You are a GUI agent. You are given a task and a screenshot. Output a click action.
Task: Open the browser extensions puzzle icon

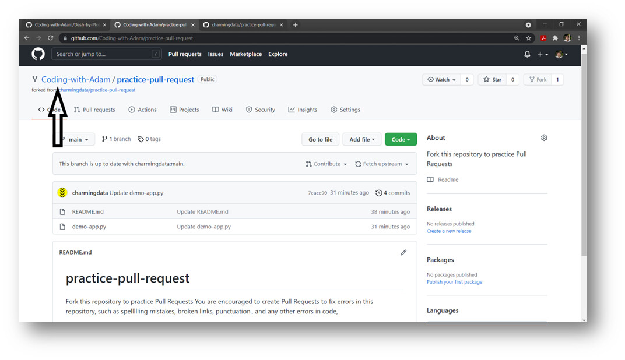(x=555, y=38)
